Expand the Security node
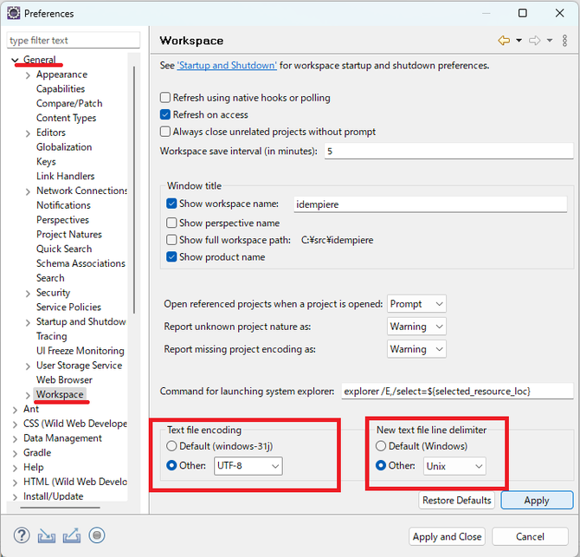The image size is (580, 557). pyautogui.click(x=28, y=294)
